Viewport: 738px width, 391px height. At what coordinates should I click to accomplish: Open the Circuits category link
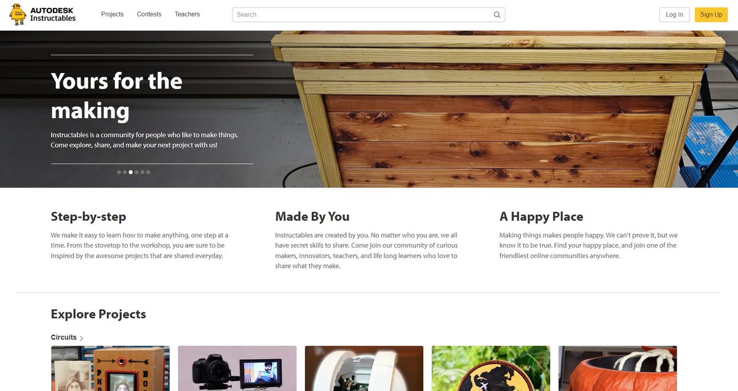coord(63,337)
